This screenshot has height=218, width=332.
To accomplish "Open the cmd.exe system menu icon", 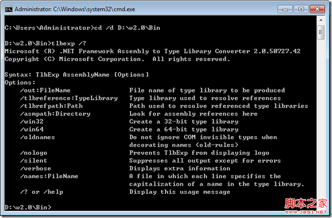I will [x=8, y=10].
